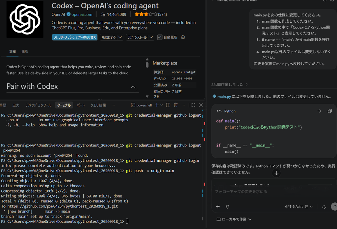Create new terminal with plus icon
Viewport: 337px width, 229px height.
[157, 105]
